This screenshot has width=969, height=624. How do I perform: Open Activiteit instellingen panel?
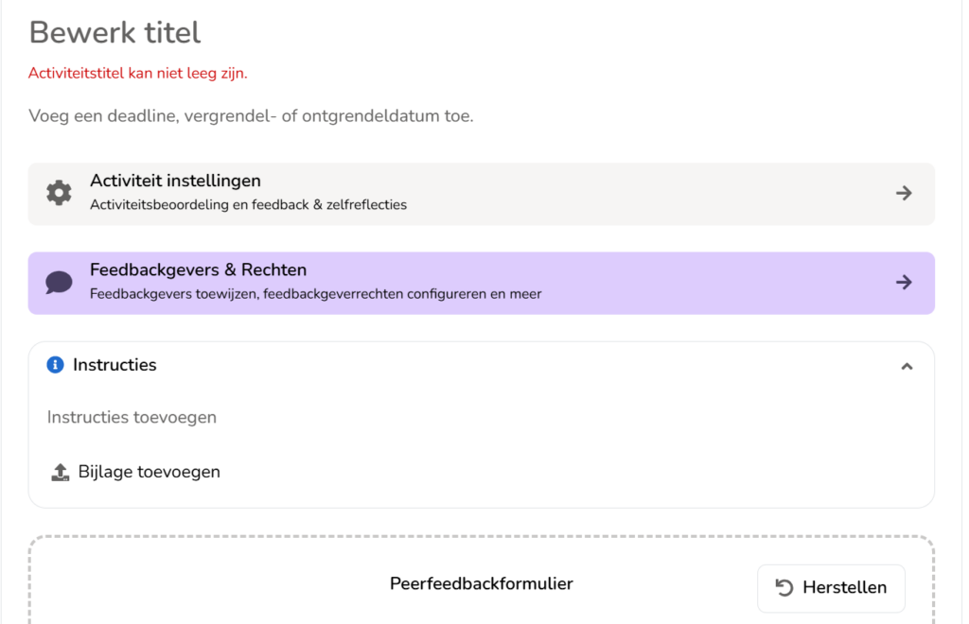click(x=481, y=194)
